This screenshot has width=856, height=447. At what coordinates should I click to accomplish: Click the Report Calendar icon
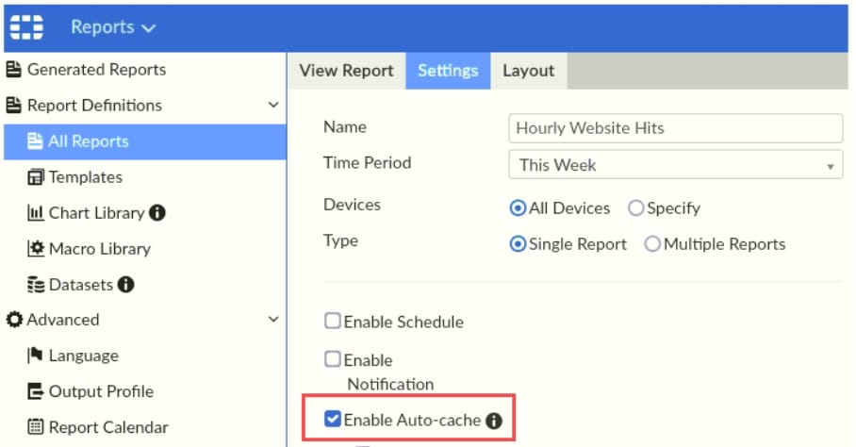(36, 427)
